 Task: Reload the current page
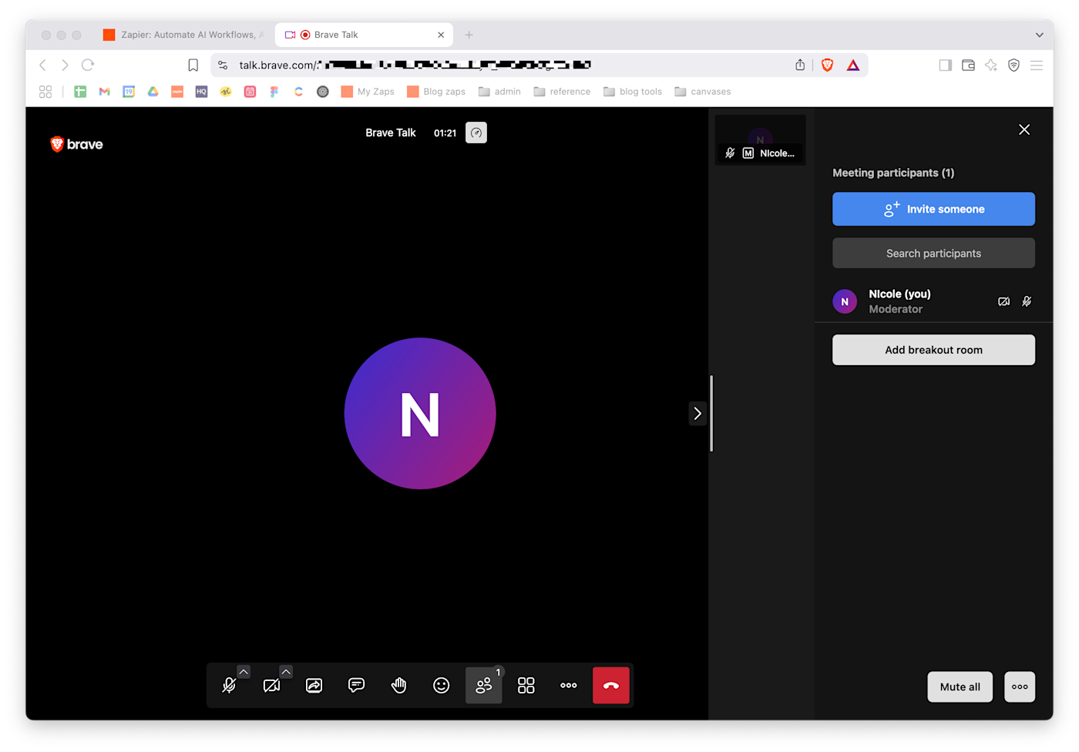[x=88, y=65]
